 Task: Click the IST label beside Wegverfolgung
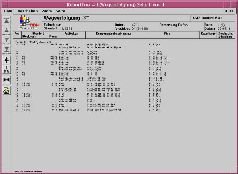tap(85, 18)
